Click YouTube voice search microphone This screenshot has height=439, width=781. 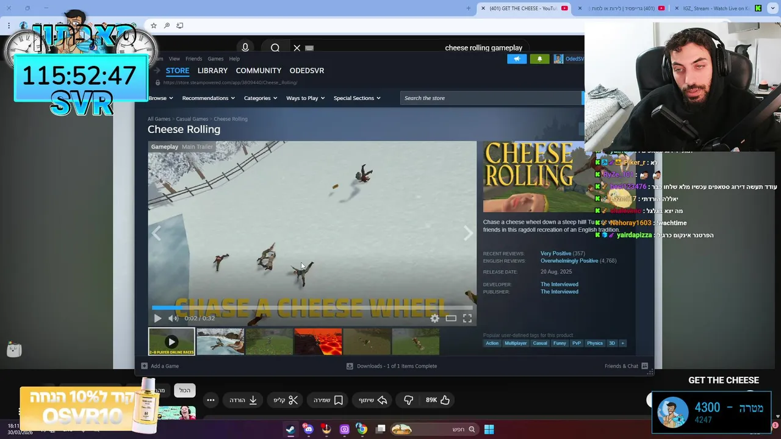tap(245, 48)
